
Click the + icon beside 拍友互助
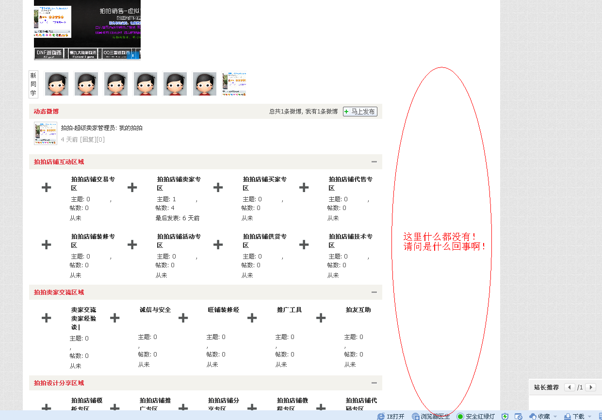click(321, 318)
